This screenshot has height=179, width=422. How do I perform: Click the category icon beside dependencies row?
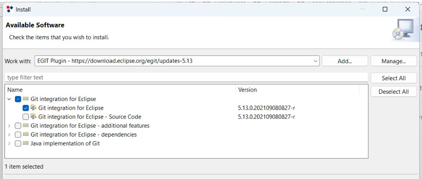point(26,134)
